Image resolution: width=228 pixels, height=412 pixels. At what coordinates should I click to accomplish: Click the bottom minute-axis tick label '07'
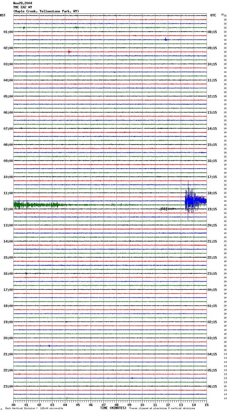104,405
